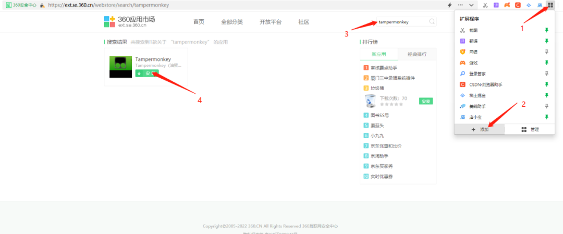Click the recycle bin app icon

click(370, 101)
